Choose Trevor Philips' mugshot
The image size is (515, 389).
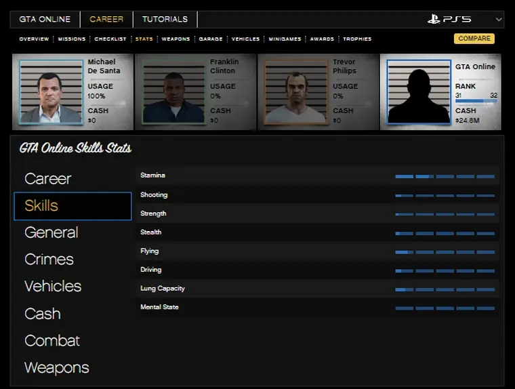pos(295,92)
